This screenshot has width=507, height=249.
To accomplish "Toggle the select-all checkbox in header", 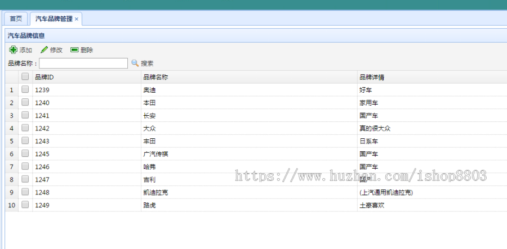I will (25, 76).
